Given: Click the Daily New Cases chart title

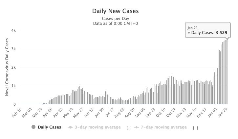Looking at the screenshot, I should click(x=116, y=11).
